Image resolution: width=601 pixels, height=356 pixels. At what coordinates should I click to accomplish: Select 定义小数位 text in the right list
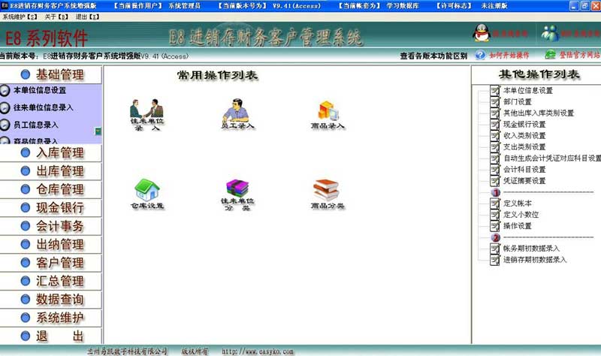click(521, 215)
